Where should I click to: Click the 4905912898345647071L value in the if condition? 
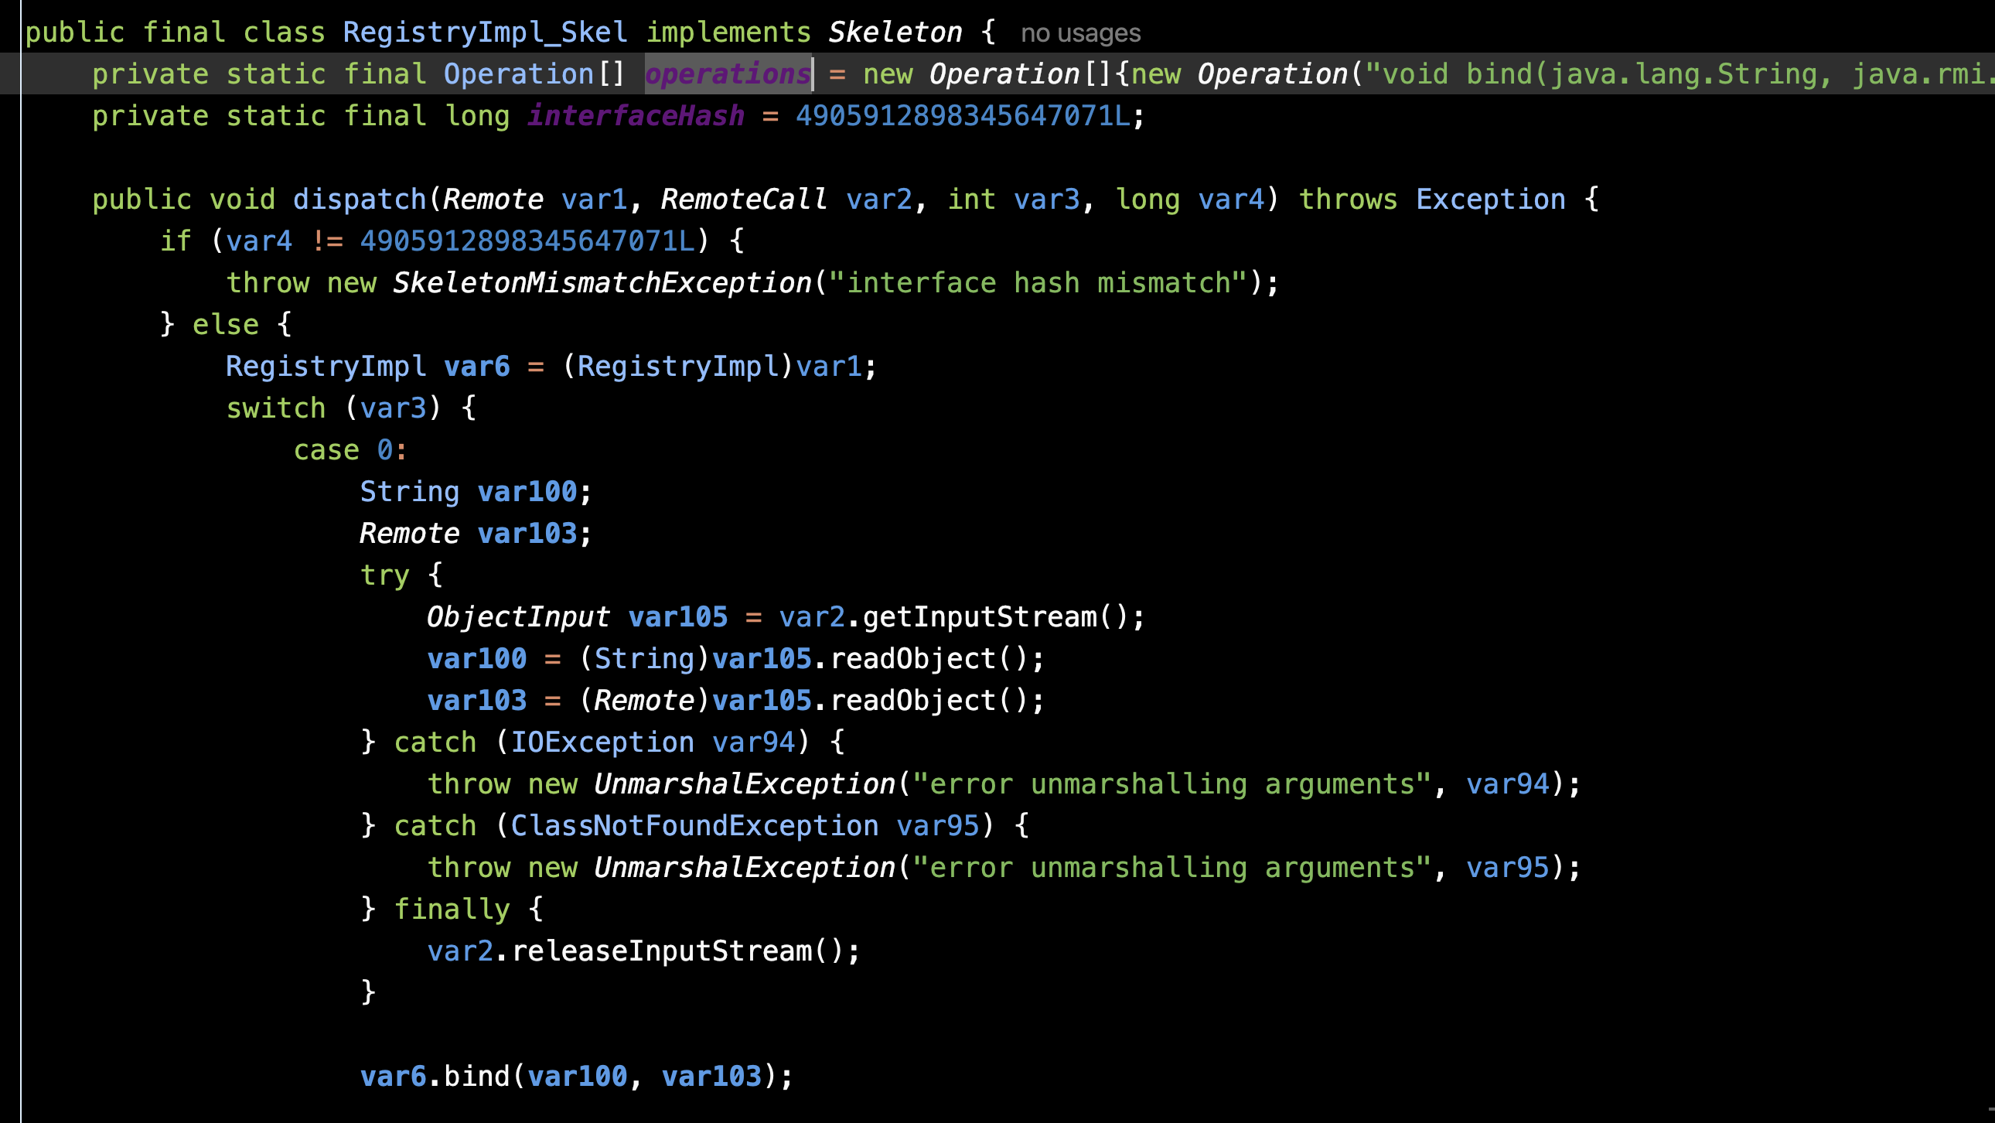click(527, 241)
